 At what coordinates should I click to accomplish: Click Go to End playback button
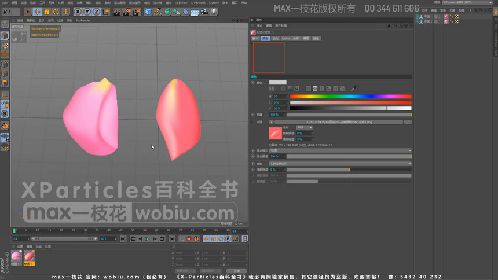pyautogui.click(x=172, y=239)
